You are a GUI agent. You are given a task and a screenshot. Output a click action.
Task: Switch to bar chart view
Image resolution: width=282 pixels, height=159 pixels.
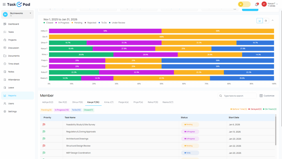click(259, 21)
